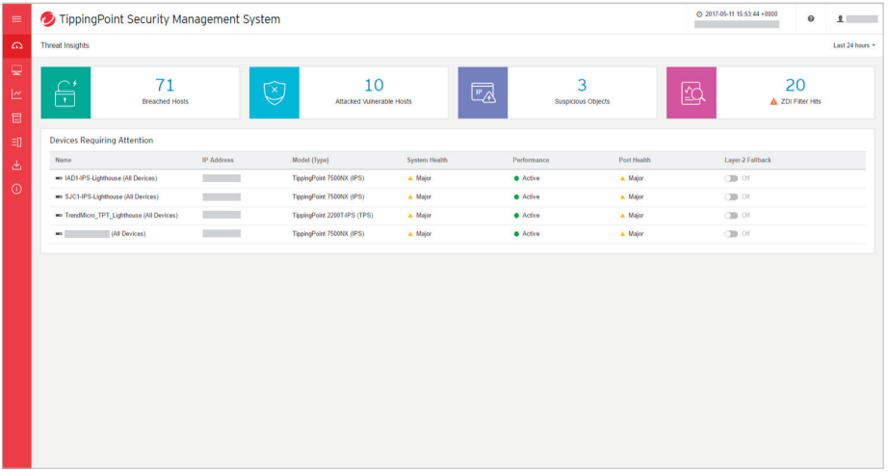Click the Threat Insights page title
Screen dimensions: 888x472
coord(65,45)
